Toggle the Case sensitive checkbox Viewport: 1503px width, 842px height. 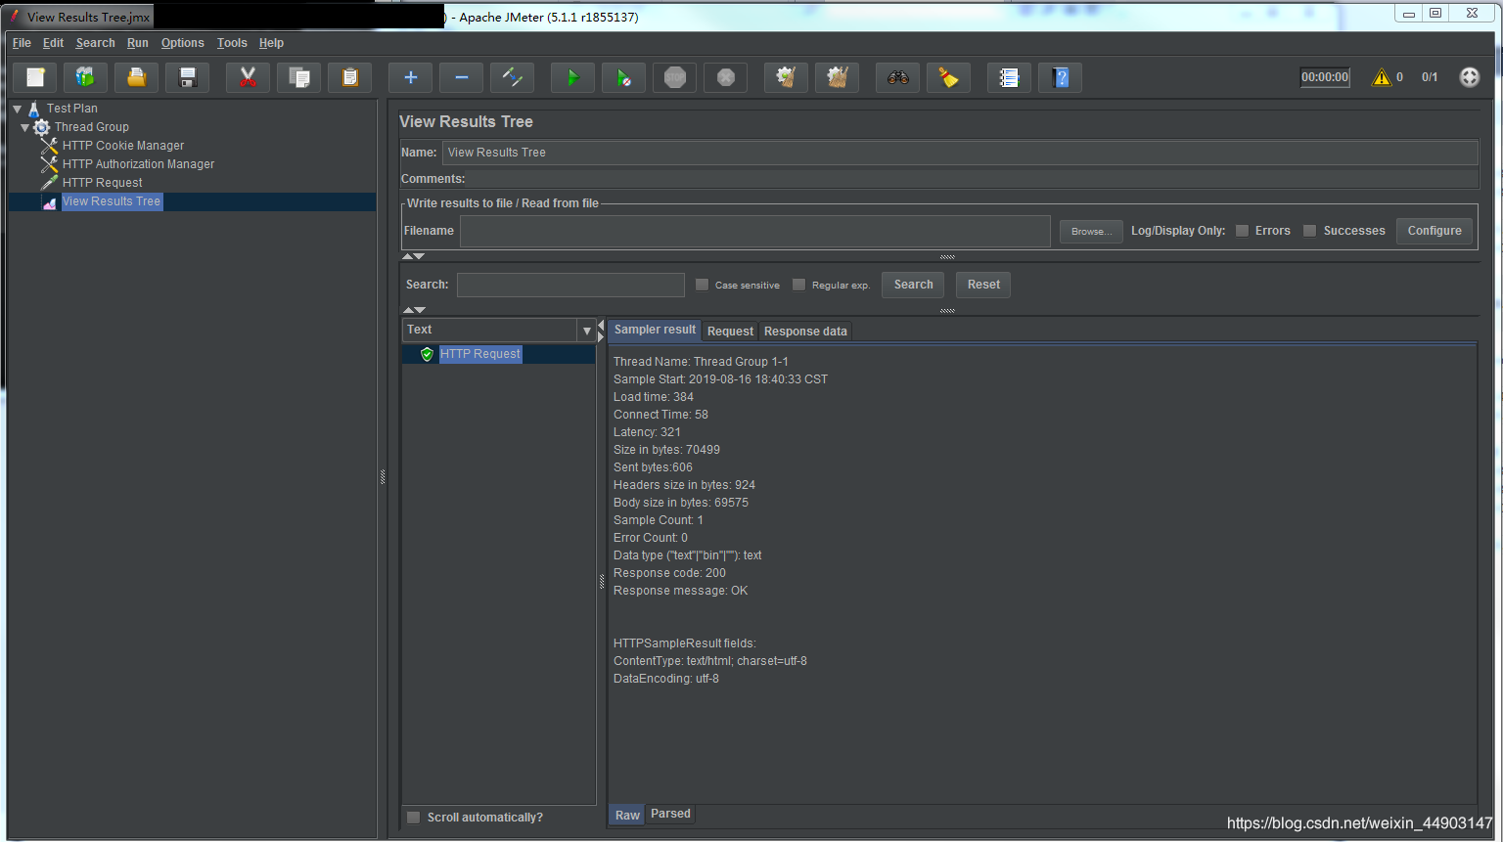click(702, 285)
